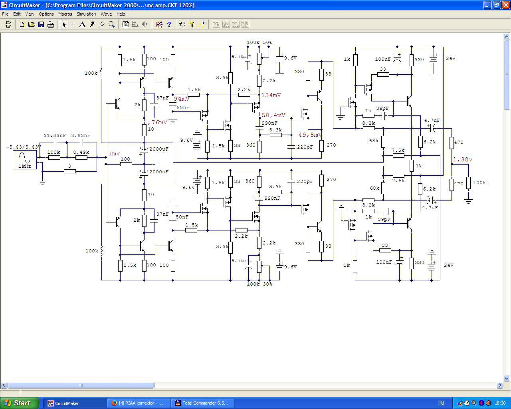Click the Bluetooth tray icon
Image resolution: width=511 pixels, height=409 pixels.
tap(481, 403)
